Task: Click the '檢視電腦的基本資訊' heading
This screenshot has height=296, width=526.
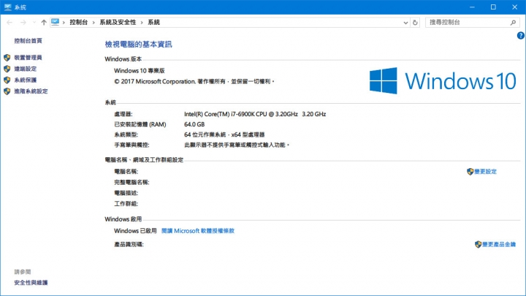Action: click(139, 45)
